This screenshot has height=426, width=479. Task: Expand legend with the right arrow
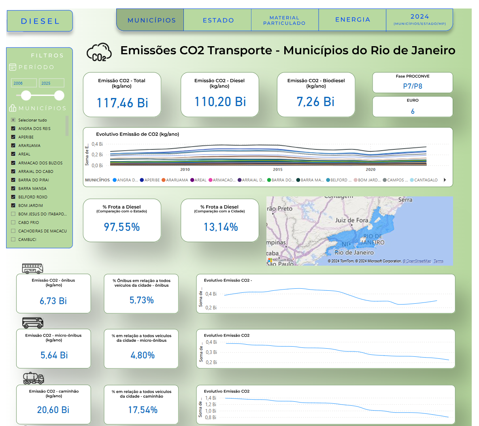[445, 180]
